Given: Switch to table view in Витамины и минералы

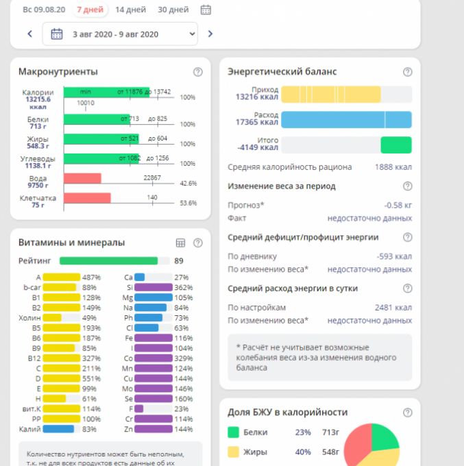Looking at the screenshot, I should point(181,243).
